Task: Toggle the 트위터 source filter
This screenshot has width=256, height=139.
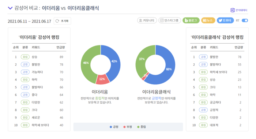Action: point(225,20)
